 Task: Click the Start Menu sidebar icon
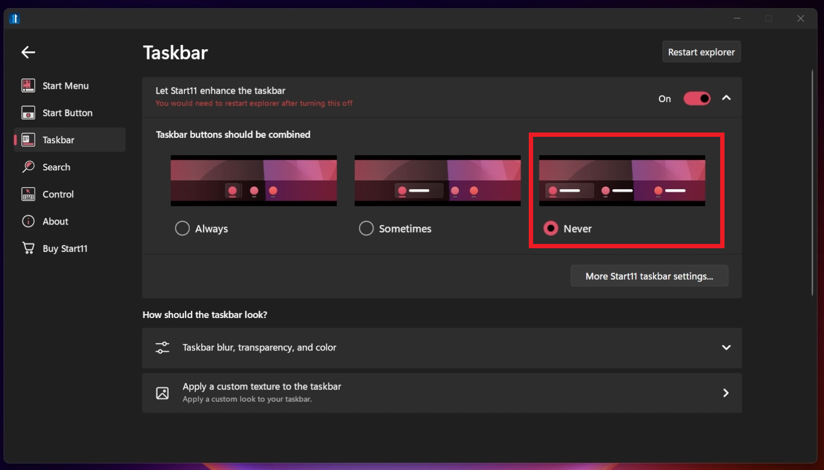[28, 85]
